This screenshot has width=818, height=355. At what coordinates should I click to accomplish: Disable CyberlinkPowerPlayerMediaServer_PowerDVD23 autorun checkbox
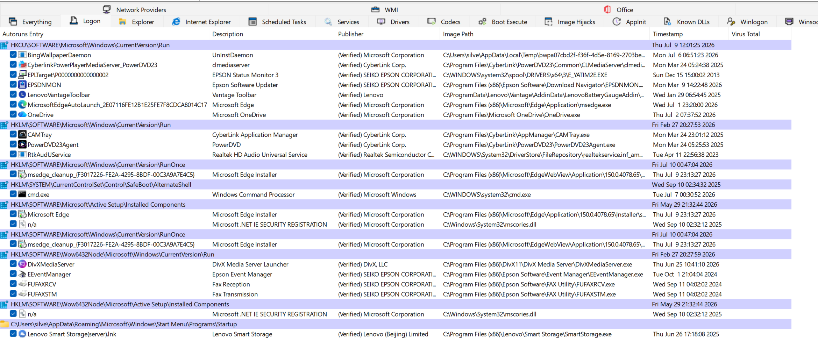coord(13,64)
